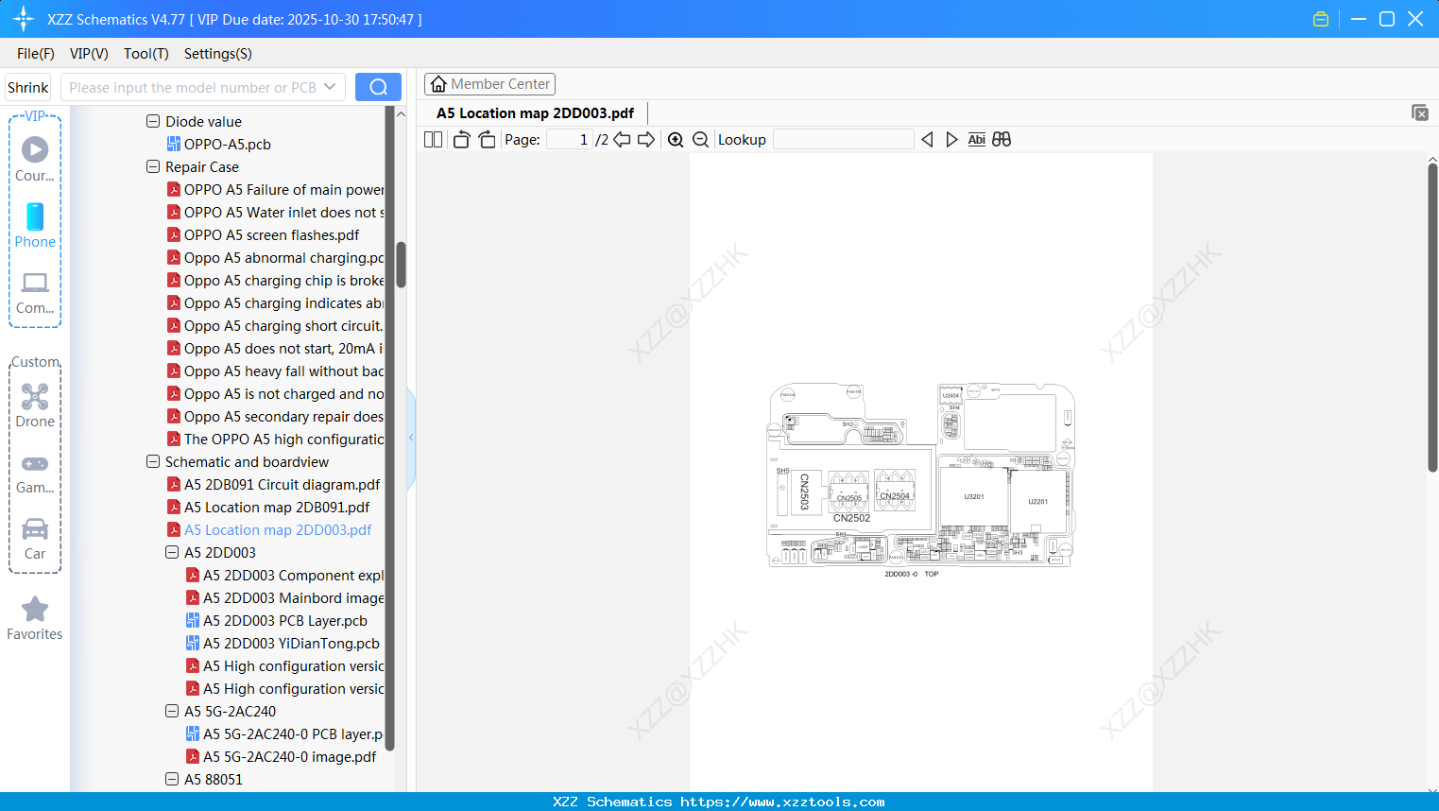The height and width of the screenshot is (811, 1439).
Task: Open the VIP(V) menu
Action: 89,54
